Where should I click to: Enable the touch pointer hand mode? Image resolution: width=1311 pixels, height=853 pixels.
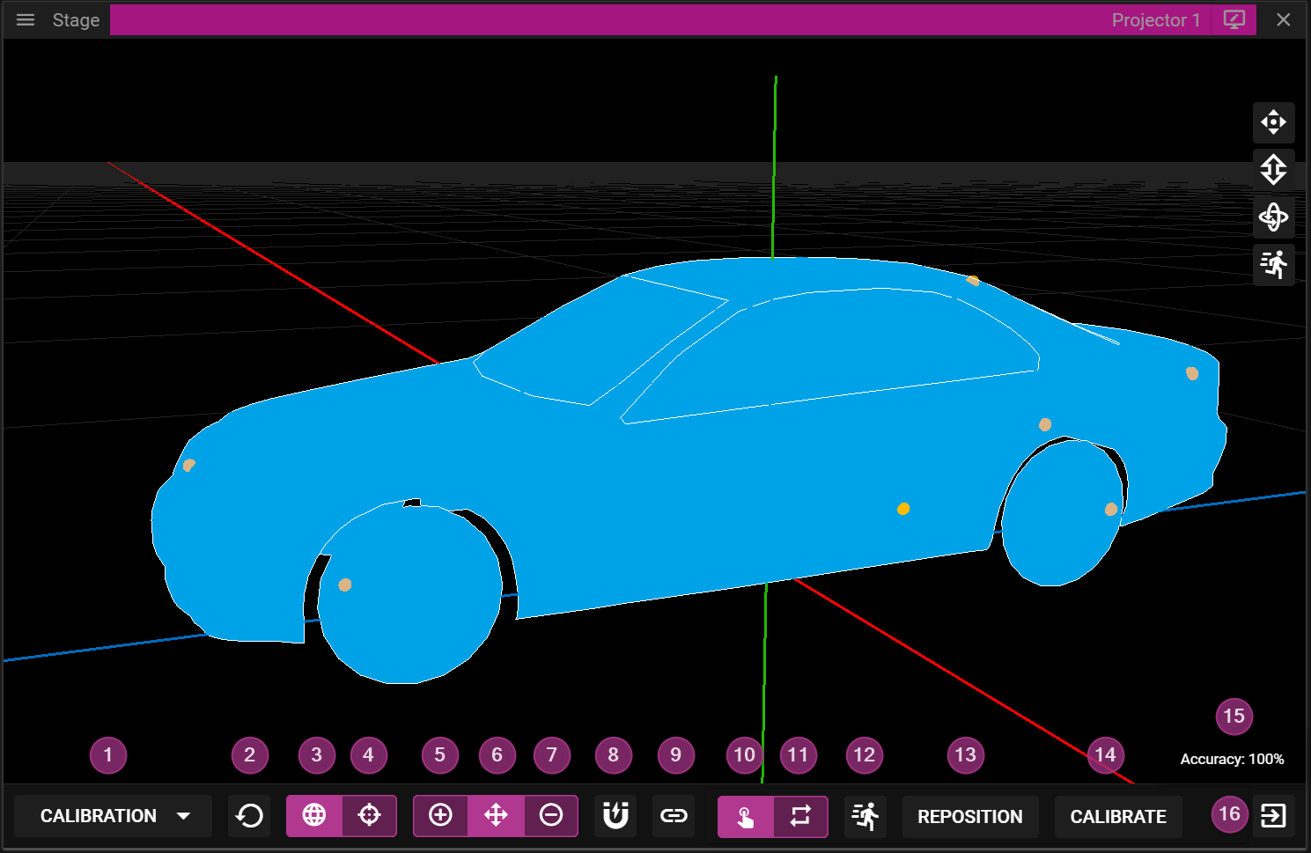(x=745, y=816)
